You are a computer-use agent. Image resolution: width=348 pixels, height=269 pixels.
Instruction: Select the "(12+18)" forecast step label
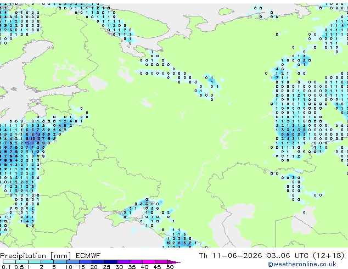point(329,256)
